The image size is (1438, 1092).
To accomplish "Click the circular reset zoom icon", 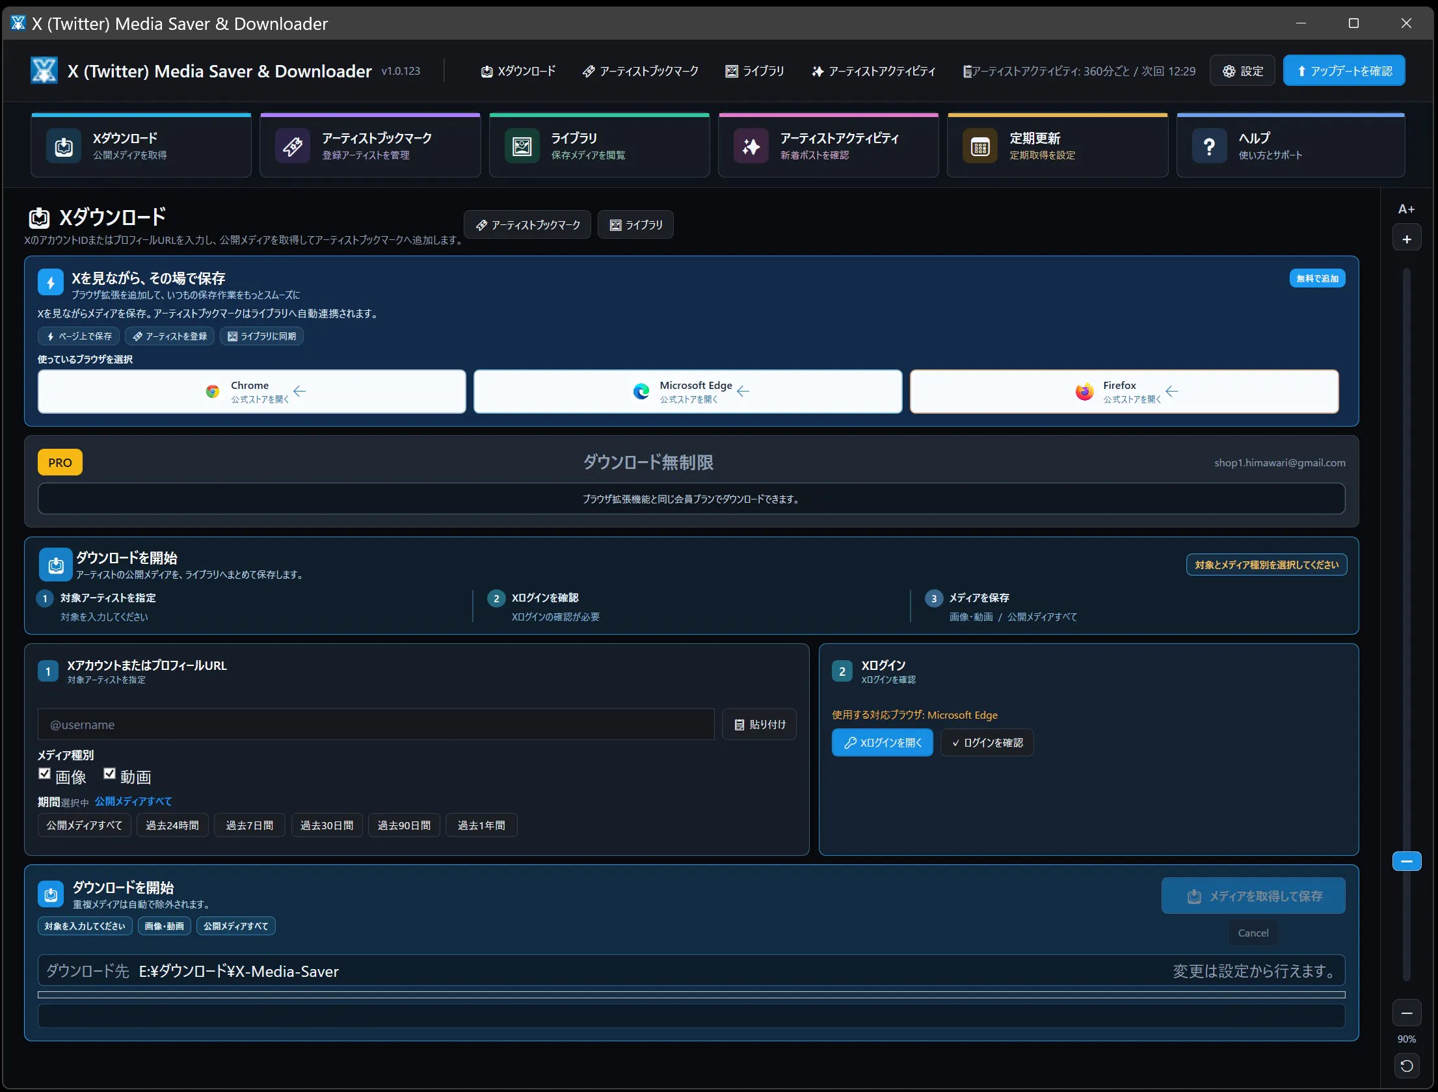I will tap(1407, 1066).
